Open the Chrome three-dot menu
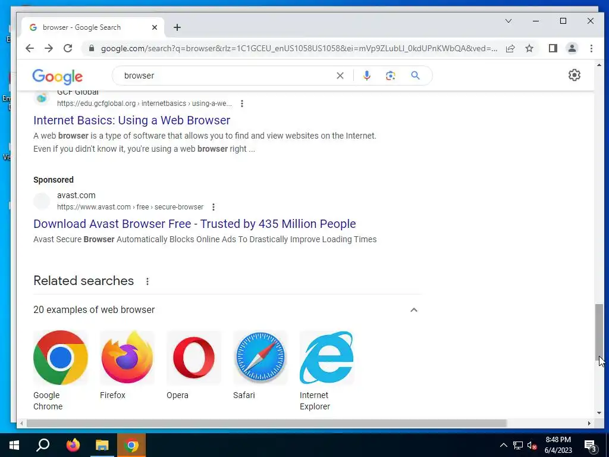This screenshot has width=609, height=457. 591,48
